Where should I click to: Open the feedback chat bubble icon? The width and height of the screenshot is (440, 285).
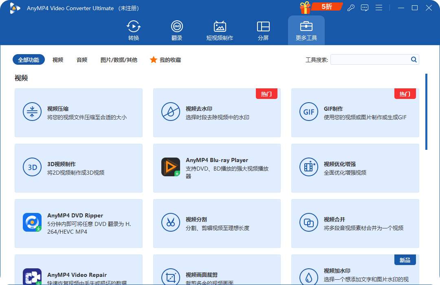pyautogui.click(x=365, y=8)
